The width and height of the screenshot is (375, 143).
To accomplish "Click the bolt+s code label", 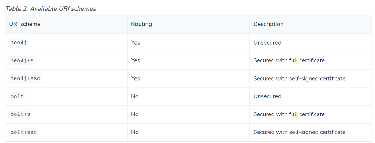I will (21, 114).
